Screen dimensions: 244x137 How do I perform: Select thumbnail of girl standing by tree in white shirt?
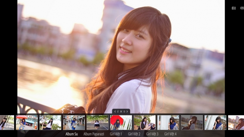(50, 122)
